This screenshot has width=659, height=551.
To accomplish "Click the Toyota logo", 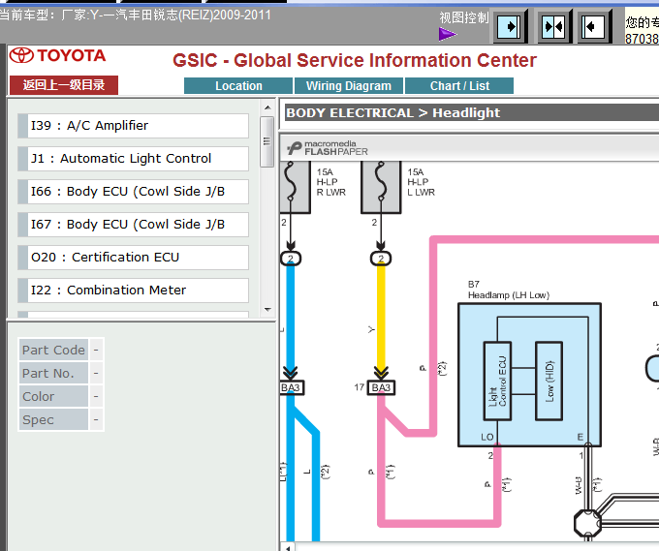I will click(x=57, y=55).
